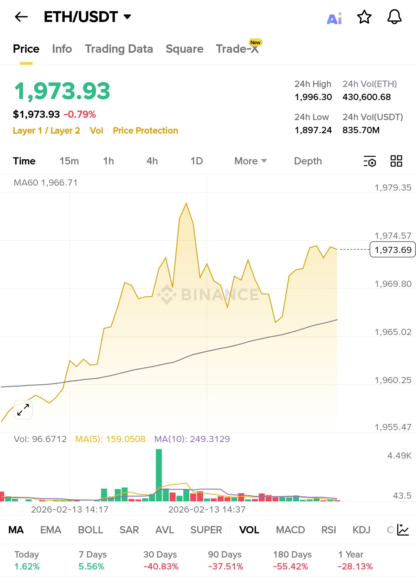
Task: Click the 30 Days -40.83% performance
Action: pos(161,560)
